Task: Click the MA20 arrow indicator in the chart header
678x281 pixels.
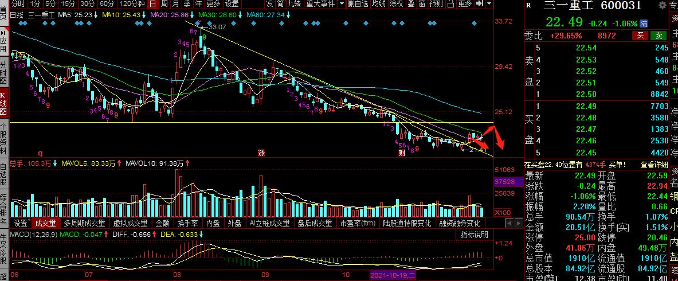Action: point(193,15)
